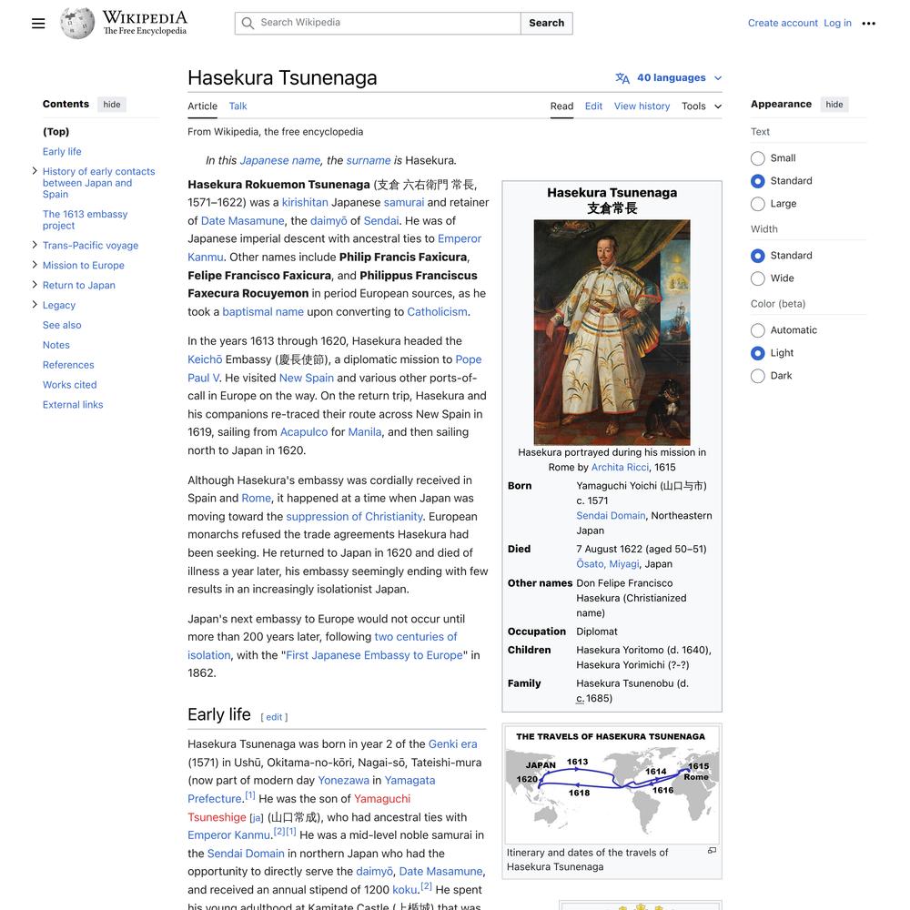Screen dimensions: 910x910
Task: Click the magnifying glass search icon
Action: [x=248, y=24]
